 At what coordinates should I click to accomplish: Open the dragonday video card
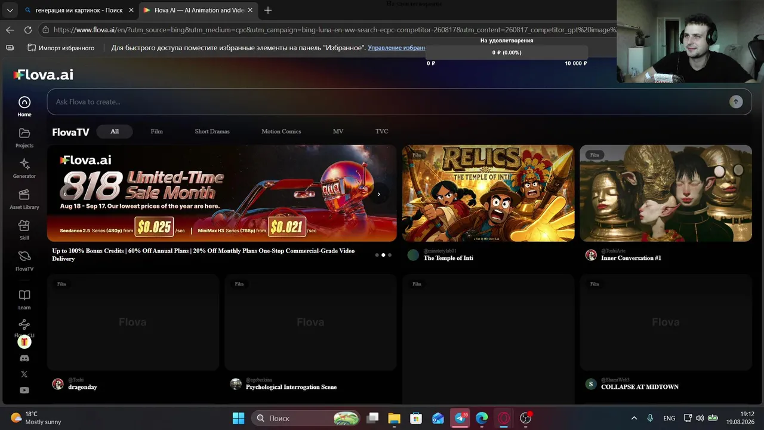133,322
